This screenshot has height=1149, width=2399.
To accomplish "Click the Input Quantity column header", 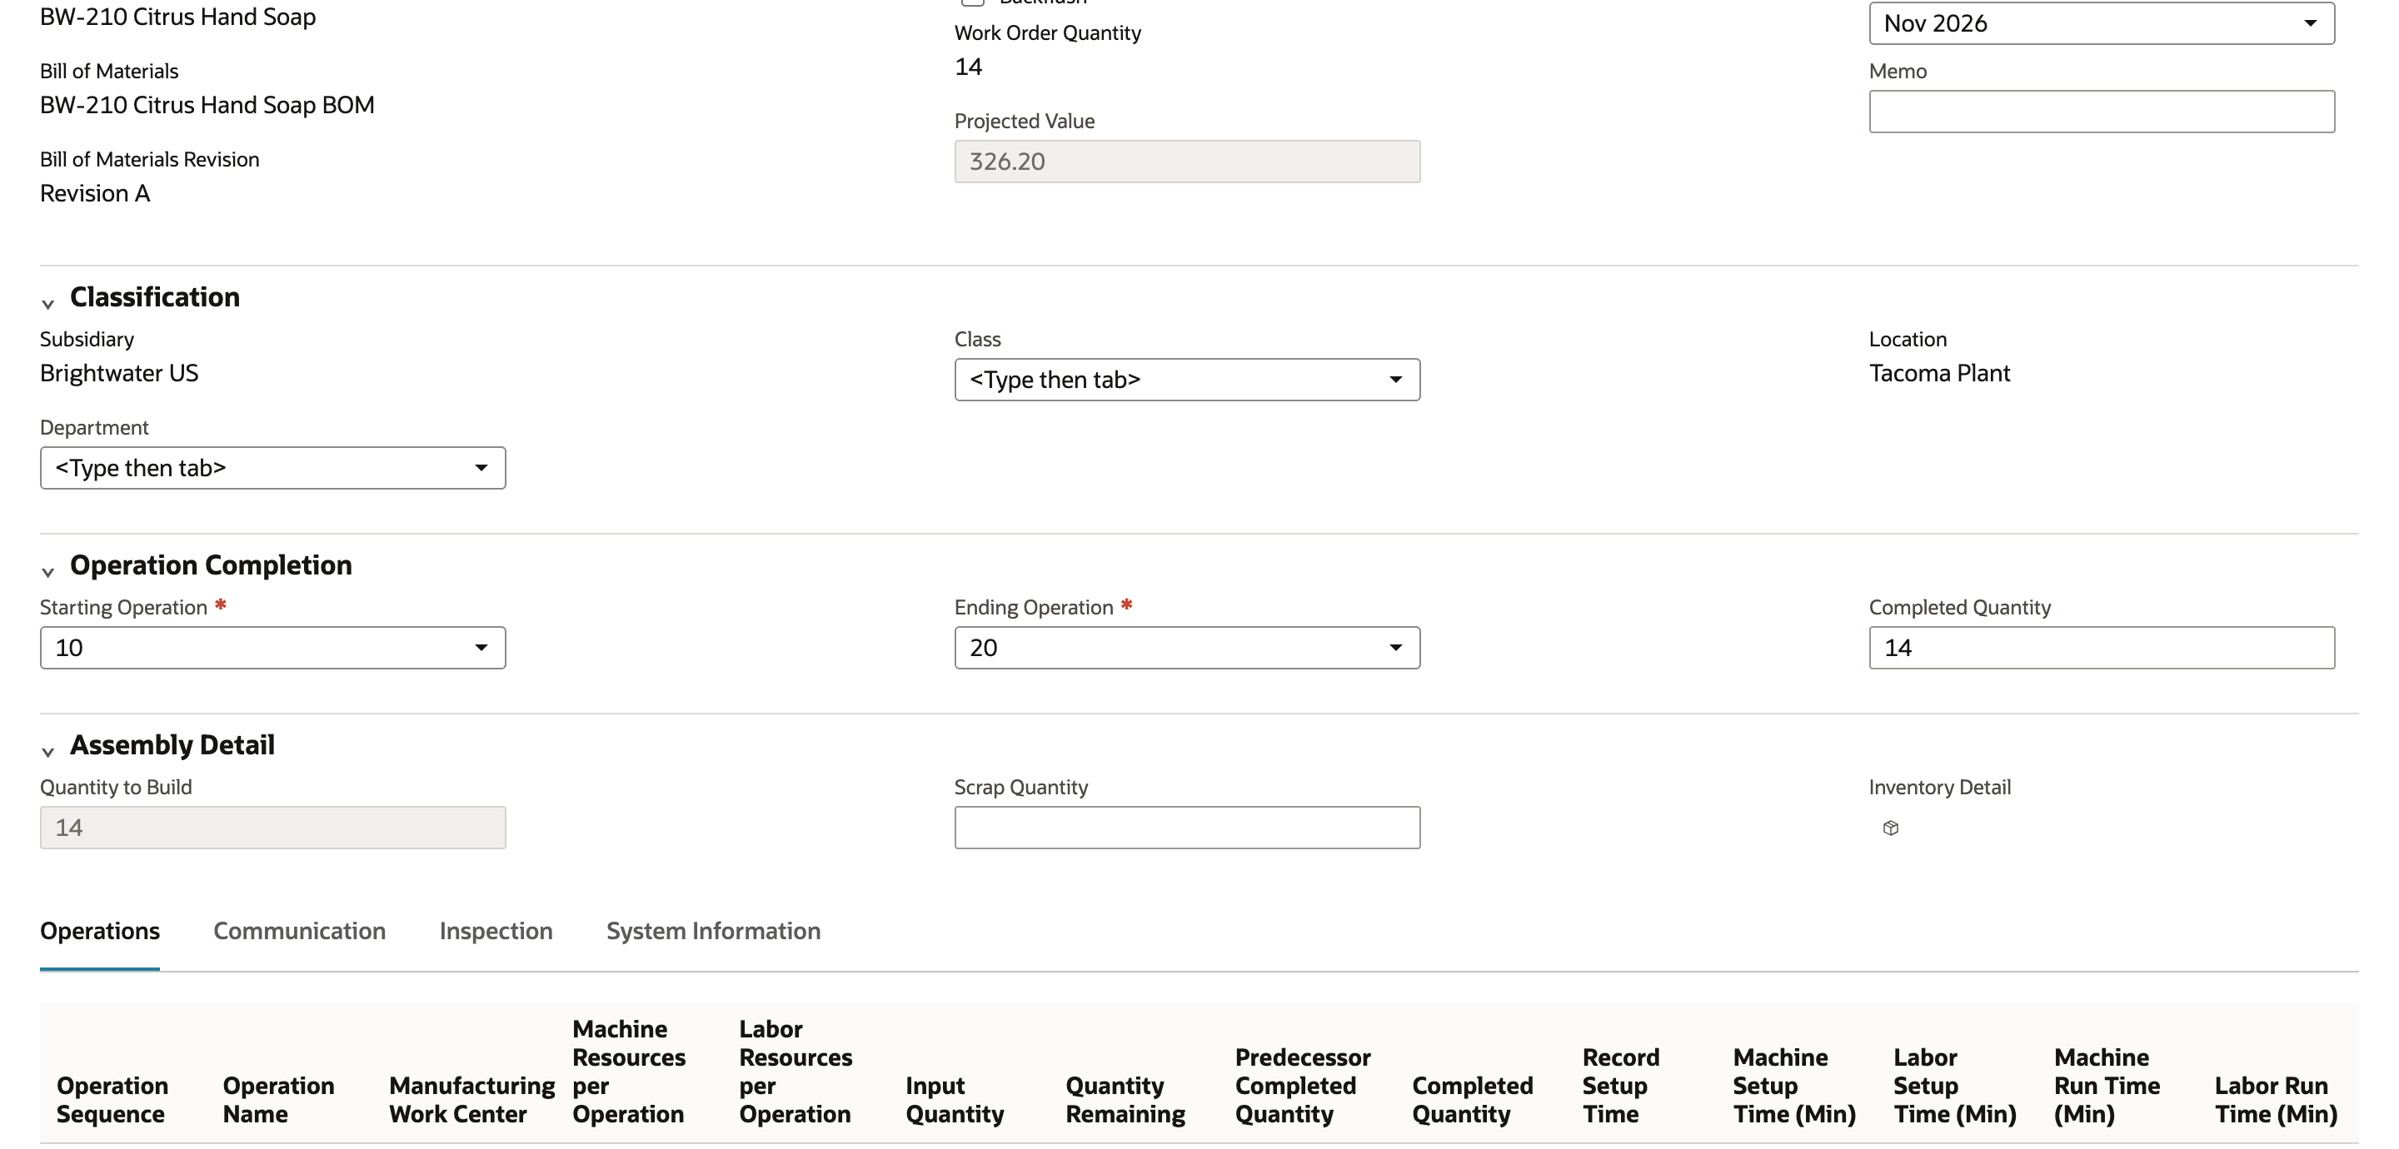I will 955,1100.
